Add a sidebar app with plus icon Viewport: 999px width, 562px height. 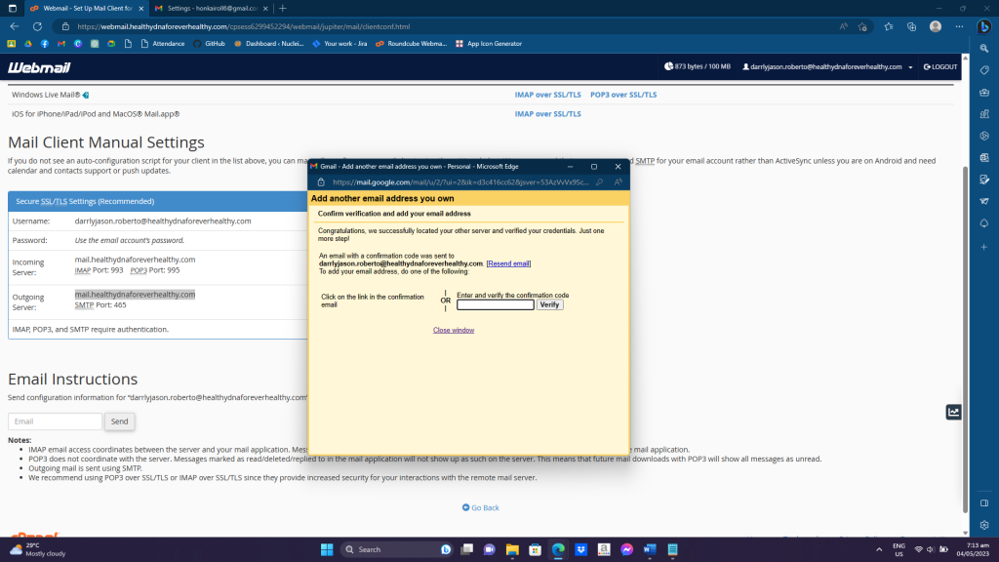984,247
